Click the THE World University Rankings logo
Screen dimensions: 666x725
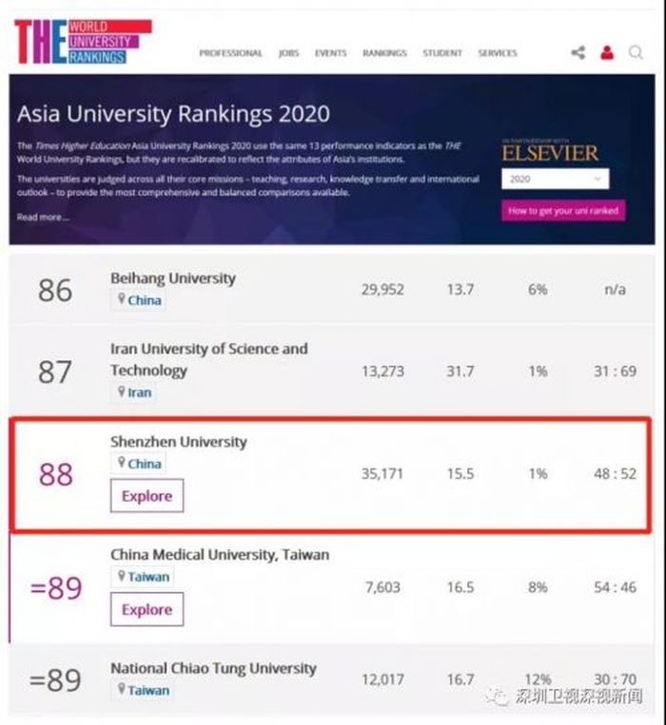coord(82,42)
